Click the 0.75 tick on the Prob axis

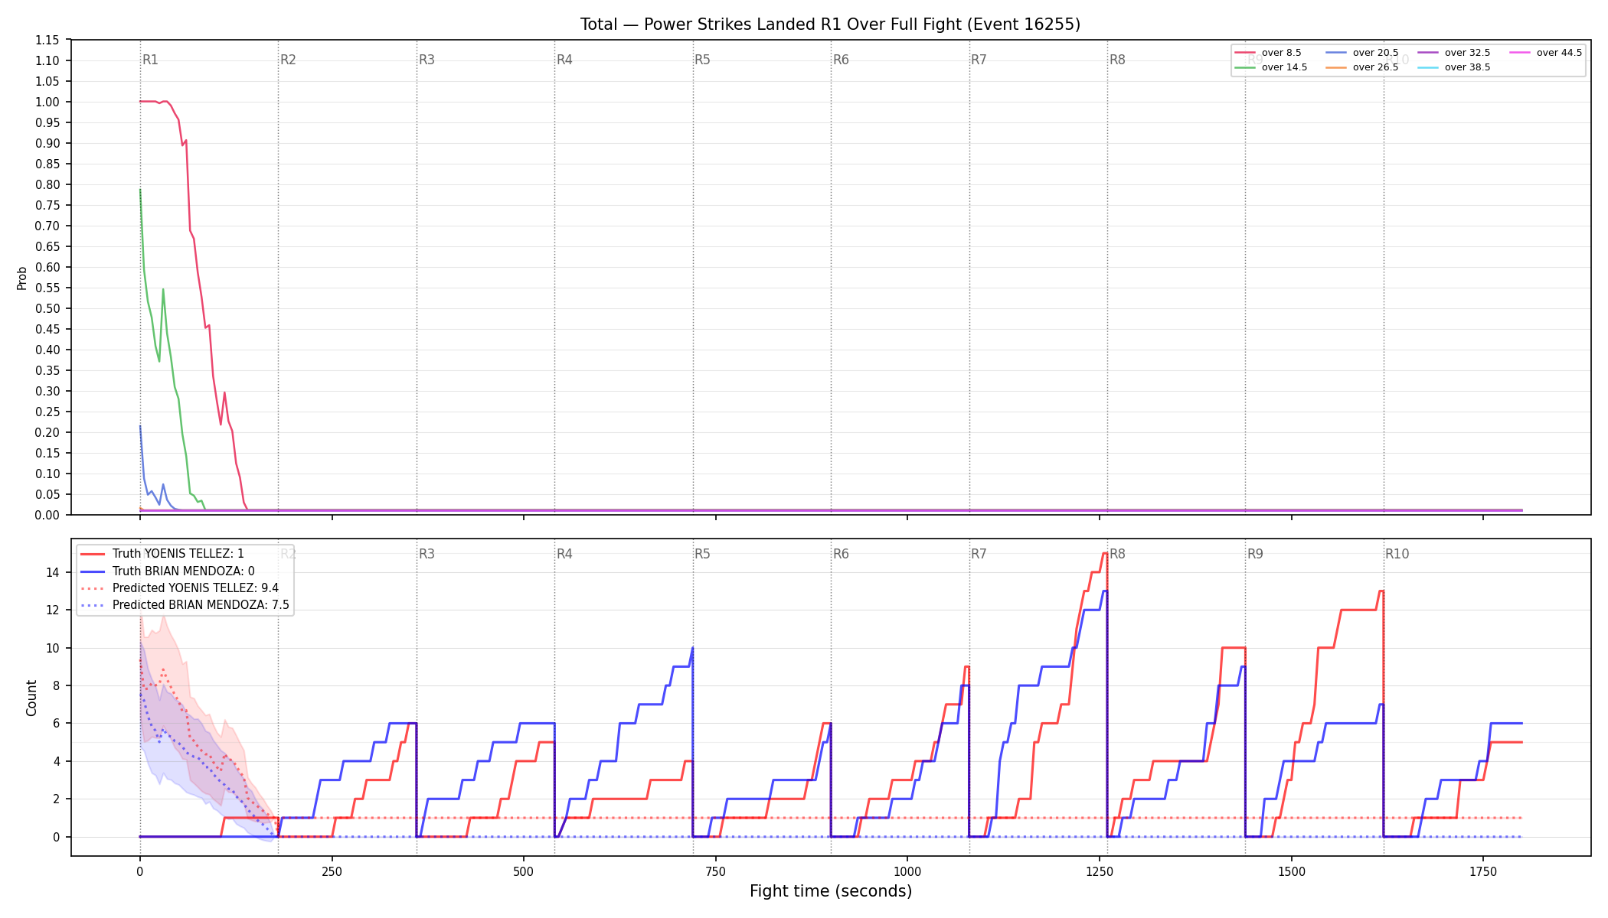pos(47,205)
